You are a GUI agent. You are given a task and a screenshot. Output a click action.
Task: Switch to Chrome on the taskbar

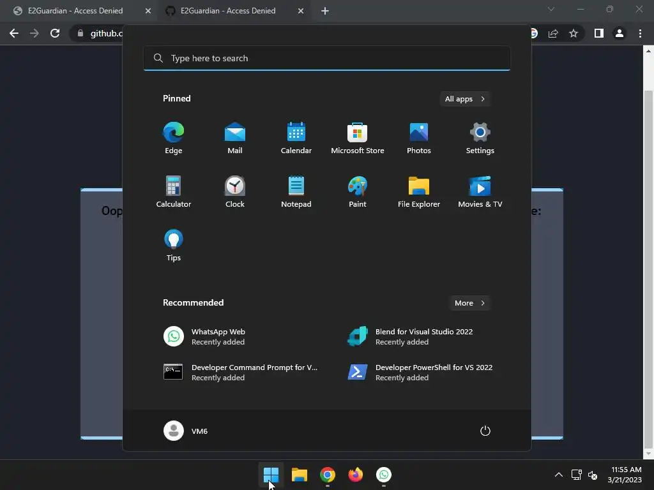[x=328, y=475]
